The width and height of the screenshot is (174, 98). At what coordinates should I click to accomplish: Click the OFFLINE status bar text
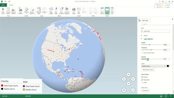pyautogui.click(x=5, y=96)
